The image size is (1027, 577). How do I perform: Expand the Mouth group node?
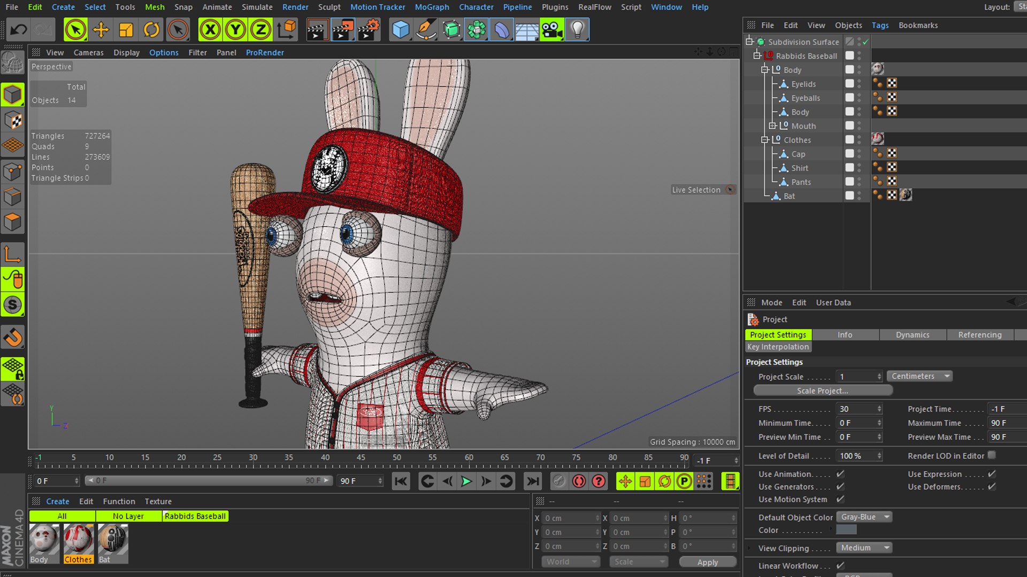coord(772,126)
